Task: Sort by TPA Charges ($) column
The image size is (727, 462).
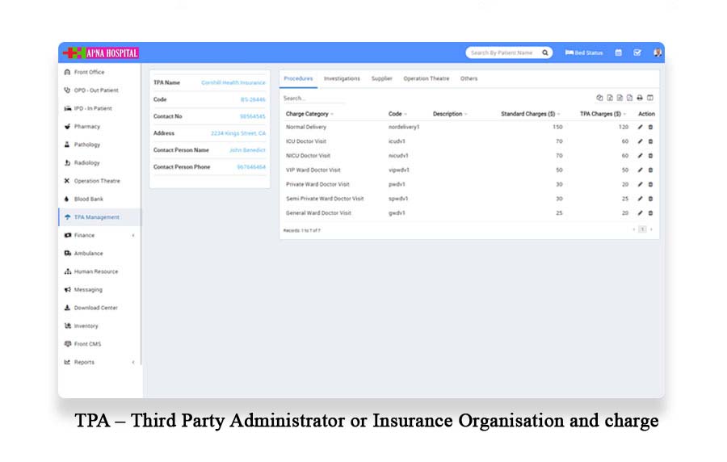Action: tap(603, 114)
